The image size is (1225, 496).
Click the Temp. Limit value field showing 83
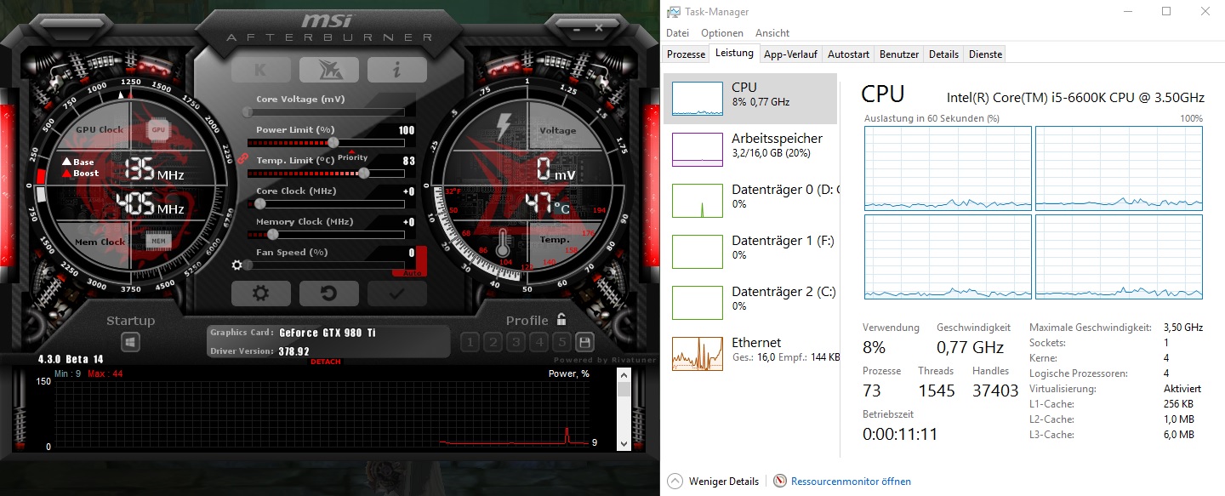pos(408,161)
